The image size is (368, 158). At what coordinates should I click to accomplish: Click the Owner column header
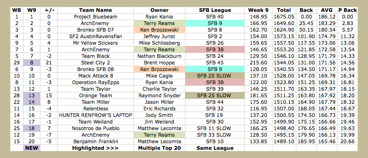(x=159, y=10)
